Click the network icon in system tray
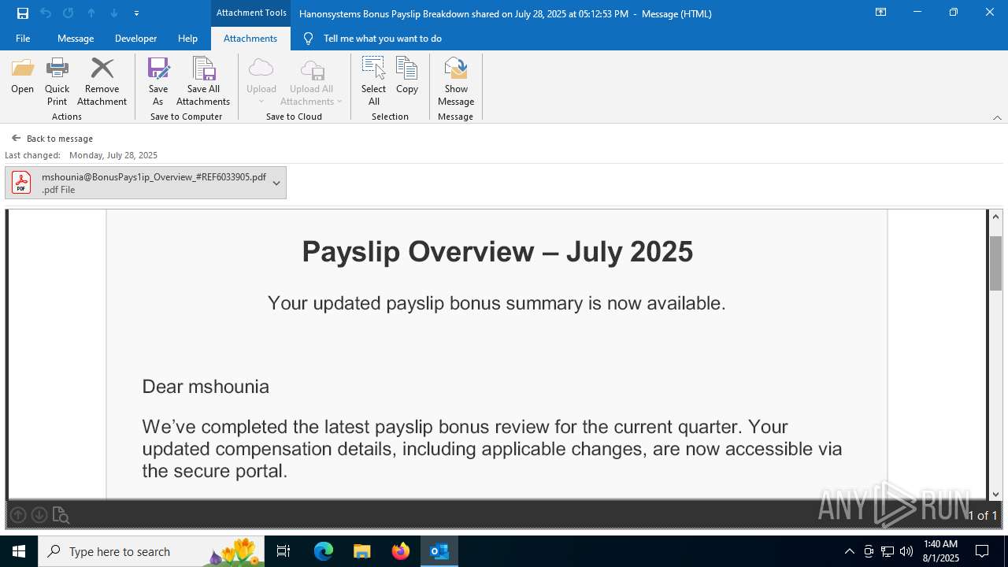 coord(888,551)
